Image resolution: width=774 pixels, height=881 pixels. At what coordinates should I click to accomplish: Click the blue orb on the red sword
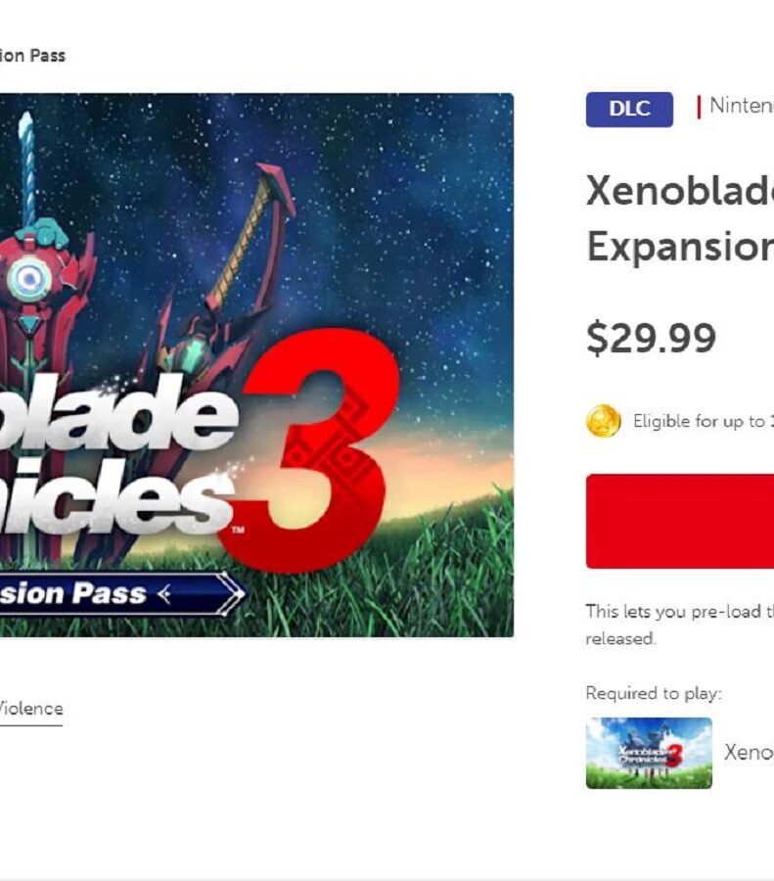coord(28,277)
